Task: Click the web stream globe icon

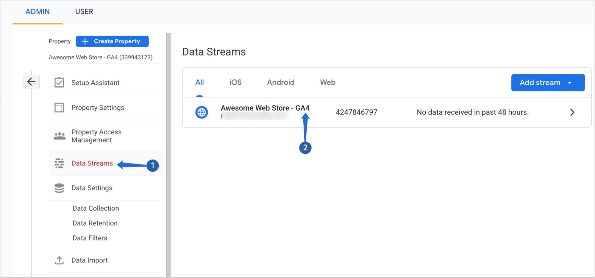Action: 202,112
